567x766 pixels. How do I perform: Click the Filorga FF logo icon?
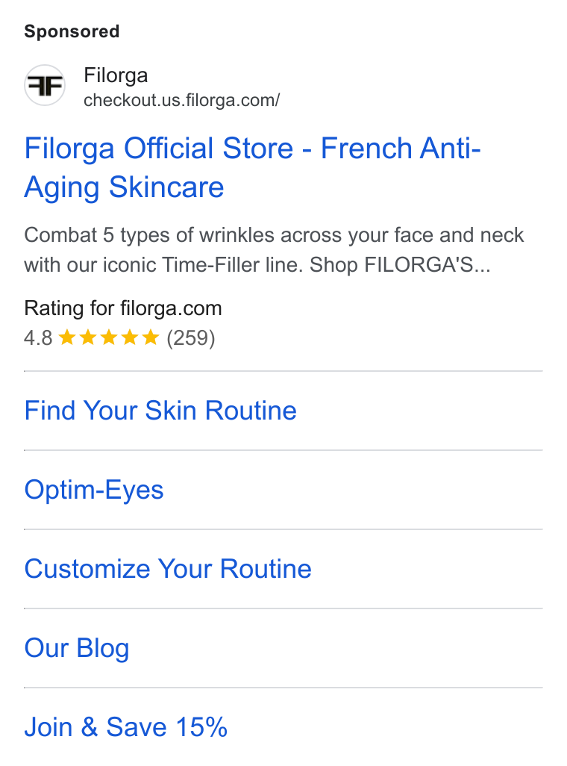[45, 86]
